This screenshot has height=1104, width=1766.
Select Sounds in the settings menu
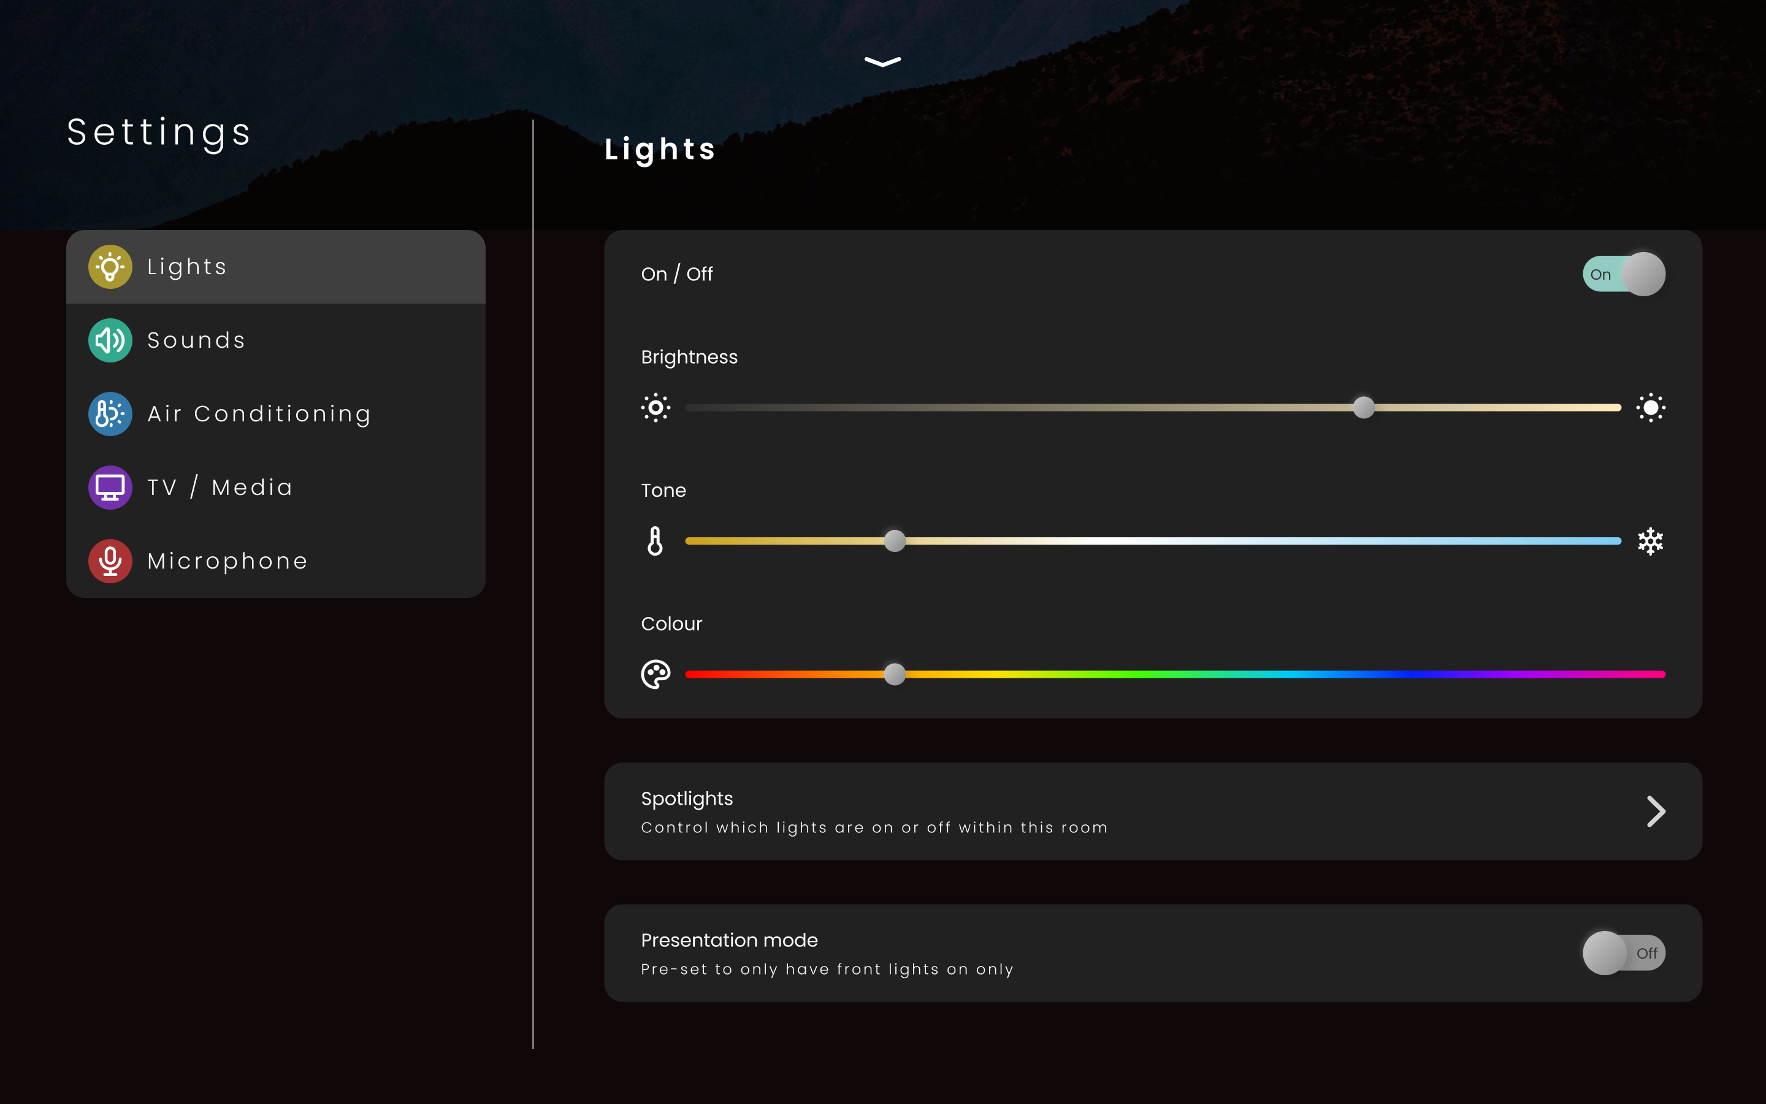(x=197, y=340)
